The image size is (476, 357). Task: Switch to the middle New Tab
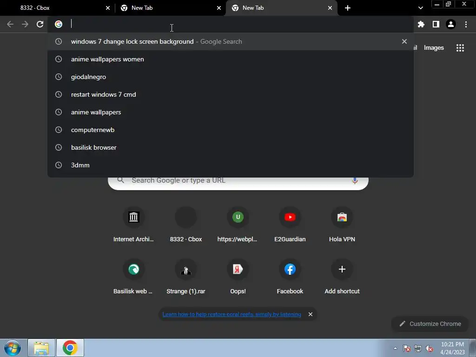tap(170, 8)
